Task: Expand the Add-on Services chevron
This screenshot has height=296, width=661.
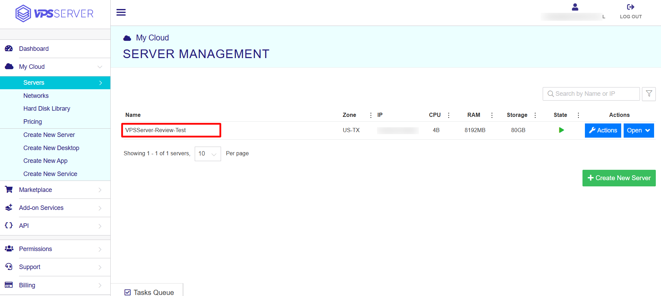Action: pyautogui.click(x=100, y=208)
